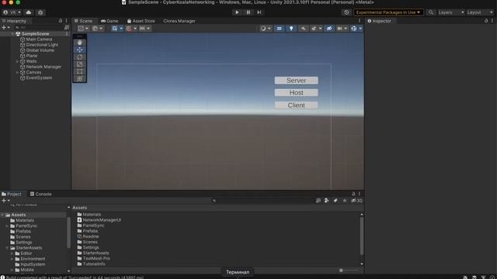Toggle lock on the Hierarchy panel

(61, 21)
